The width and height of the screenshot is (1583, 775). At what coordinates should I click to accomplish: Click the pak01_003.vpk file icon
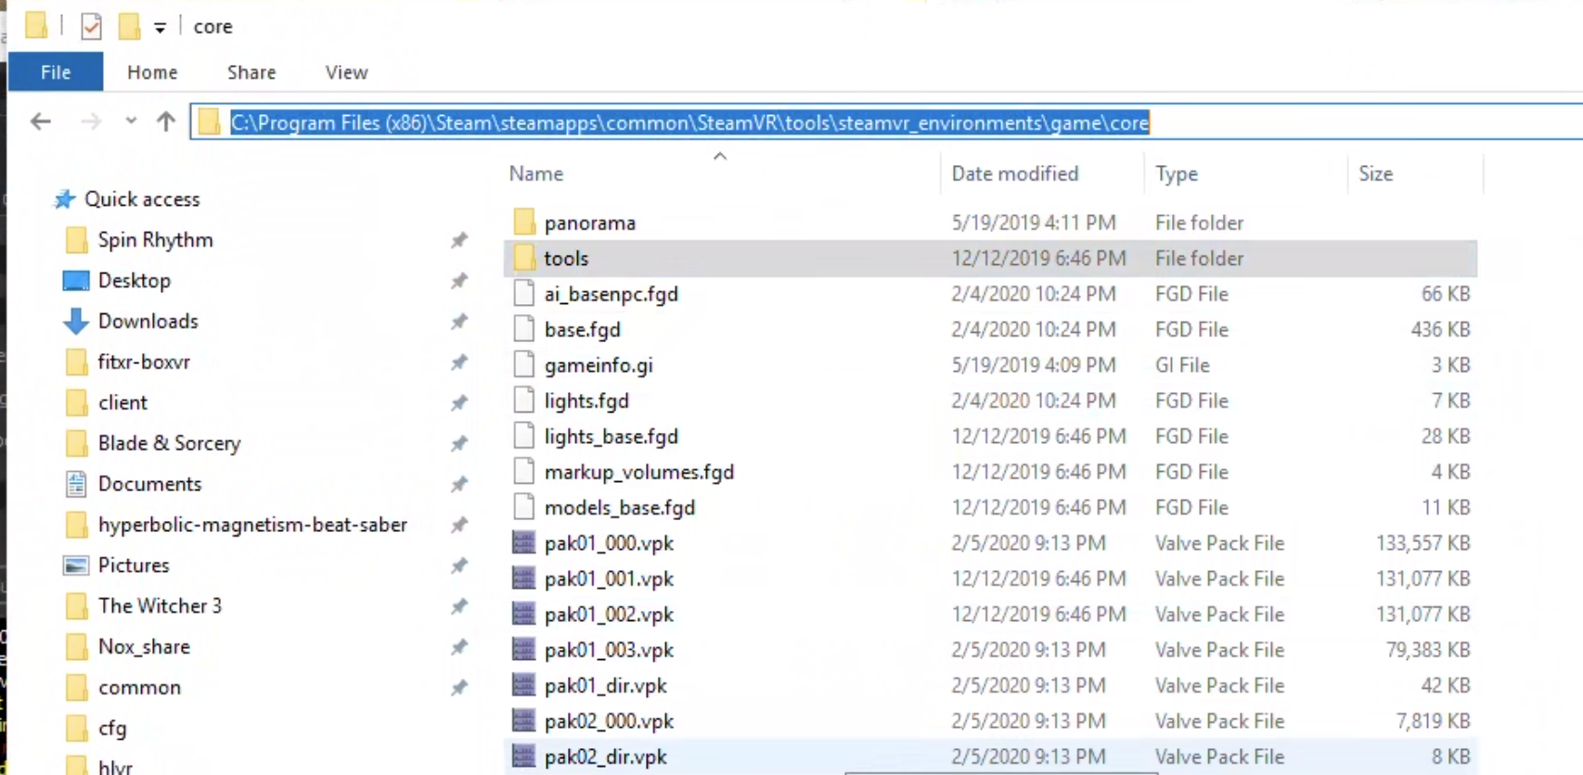coord(524,650)
